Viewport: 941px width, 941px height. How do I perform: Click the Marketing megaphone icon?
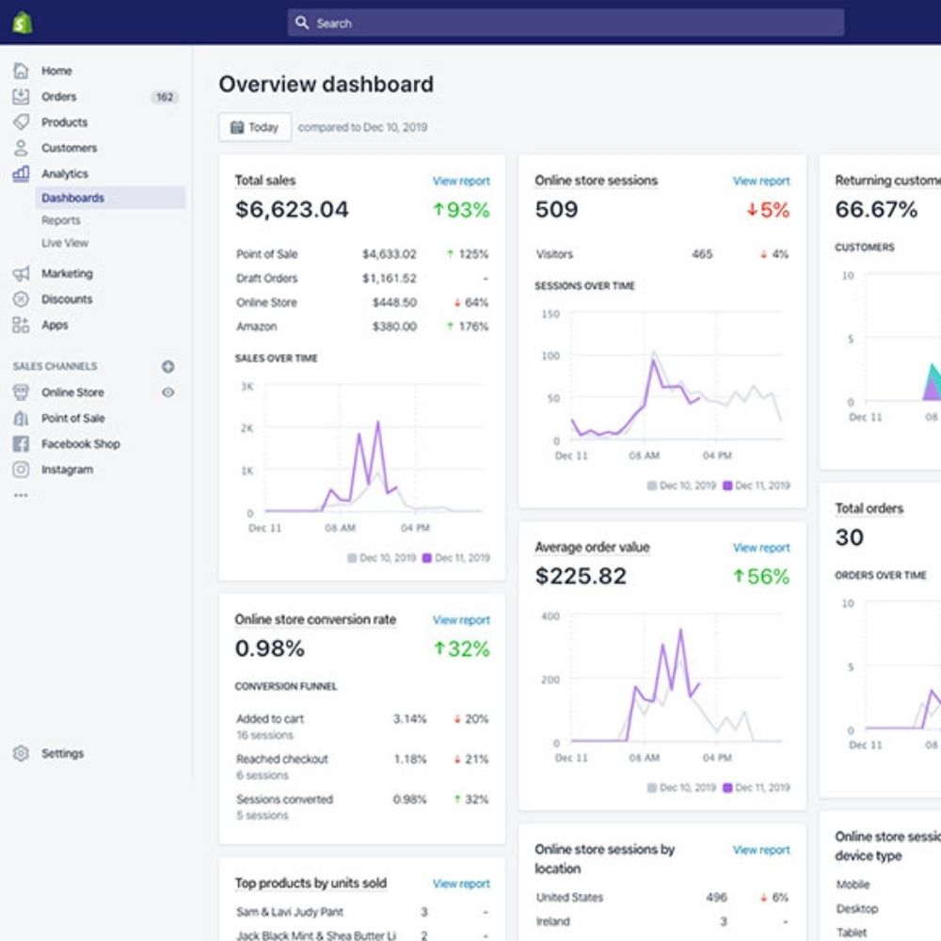pyautogui.click(x=21, y=273)
